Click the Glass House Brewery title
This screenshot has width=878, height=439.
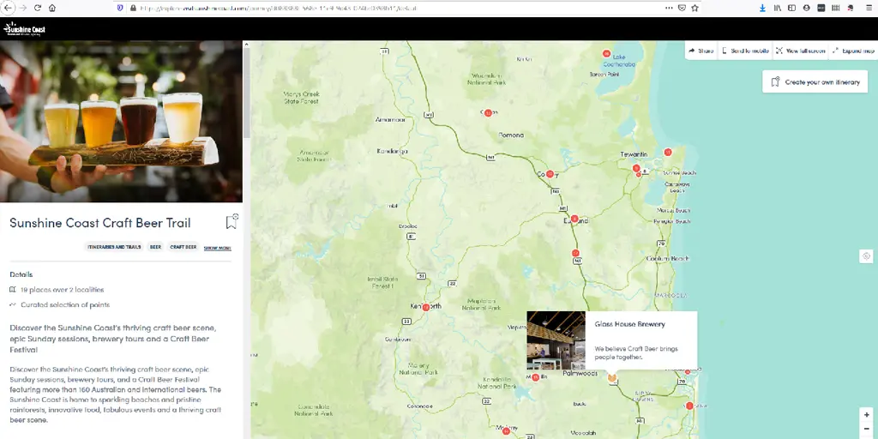tap(629, 324)
